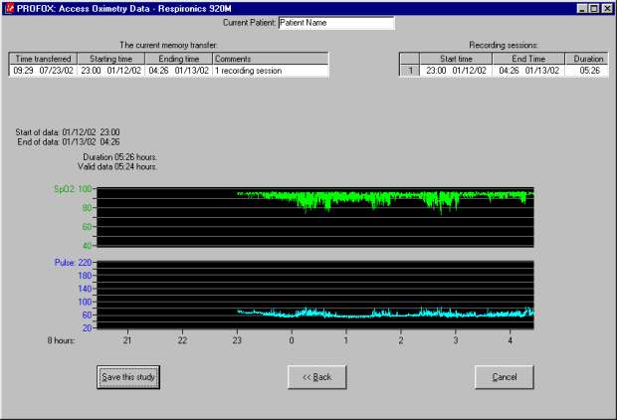This screenshot has height=420, width=617.
Task: Click the Recording sessions End Time header
Action: click(x=528, y=59)
